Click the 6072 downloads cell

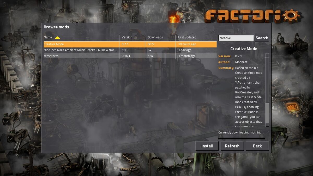point(152,44)
